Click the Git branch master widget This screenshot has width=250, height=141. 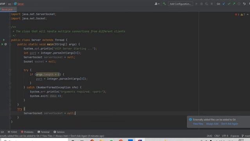click(x=246, y=136)
